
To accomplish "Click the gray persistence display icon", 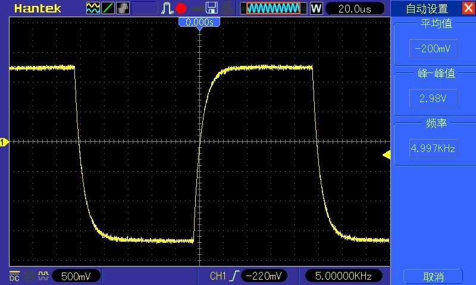I will click(123, 8).
